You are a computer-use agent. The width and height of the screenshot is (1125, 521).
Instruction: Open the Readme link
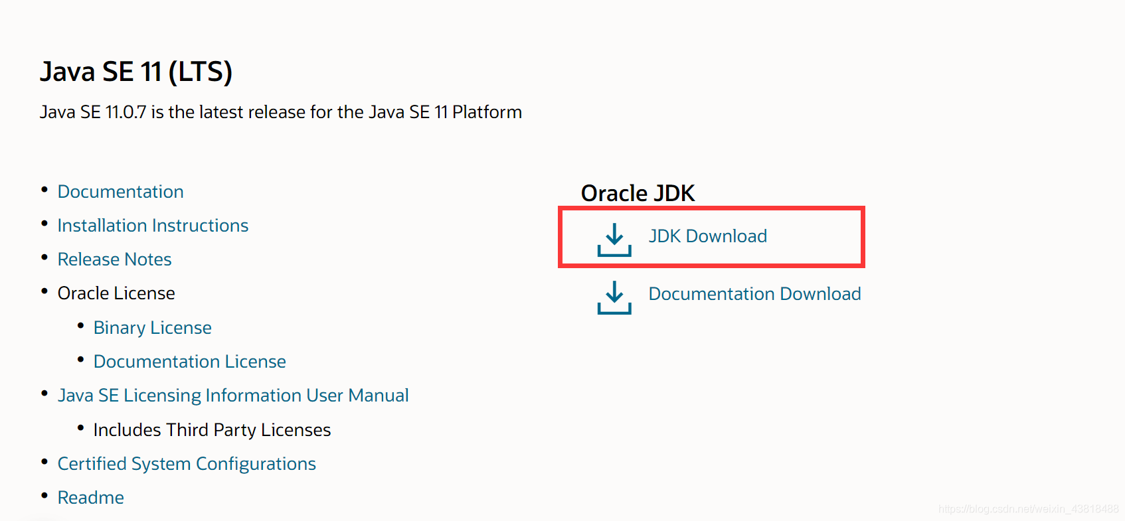point(90,497)
